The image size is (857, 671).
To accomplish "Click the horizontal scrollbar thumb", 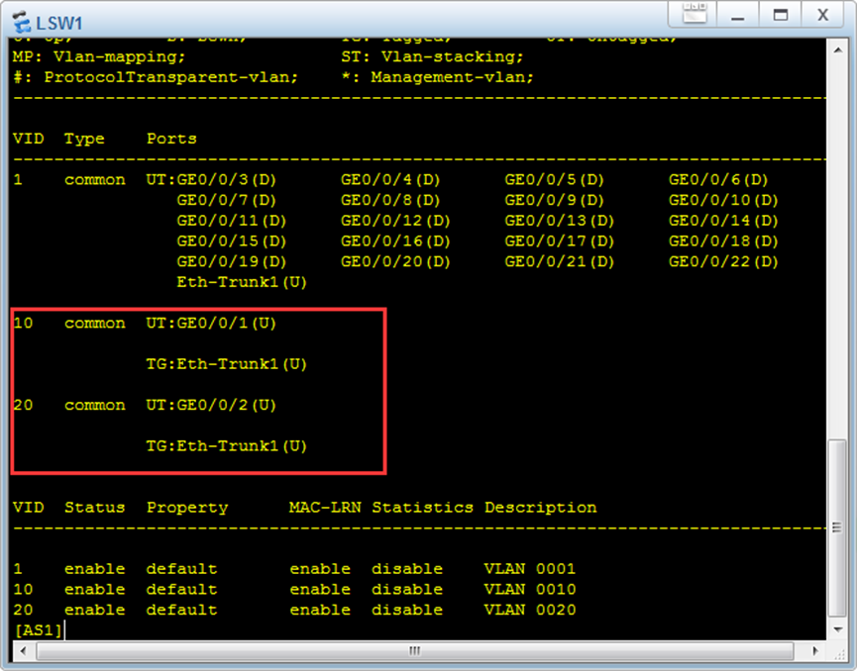I will coord(415,651).
